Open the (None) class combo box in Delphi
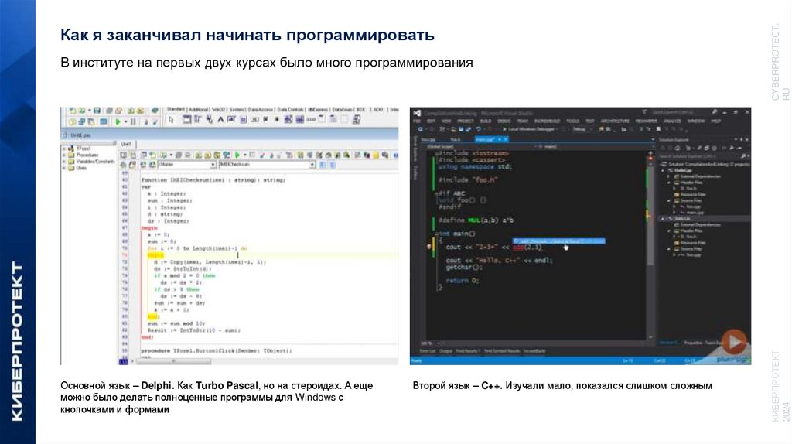Viewport: 792px width, 444px height. (x=187, y=165)
